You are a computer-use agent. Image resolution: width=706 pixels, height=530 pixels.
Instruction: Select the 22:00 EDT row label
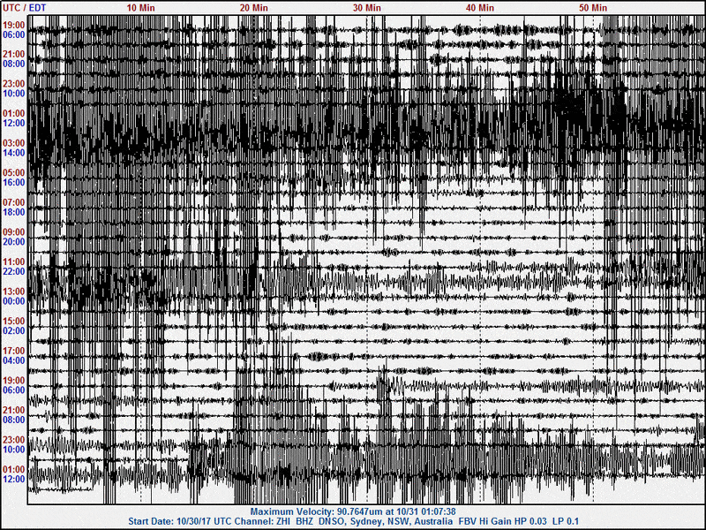[15, 271]
